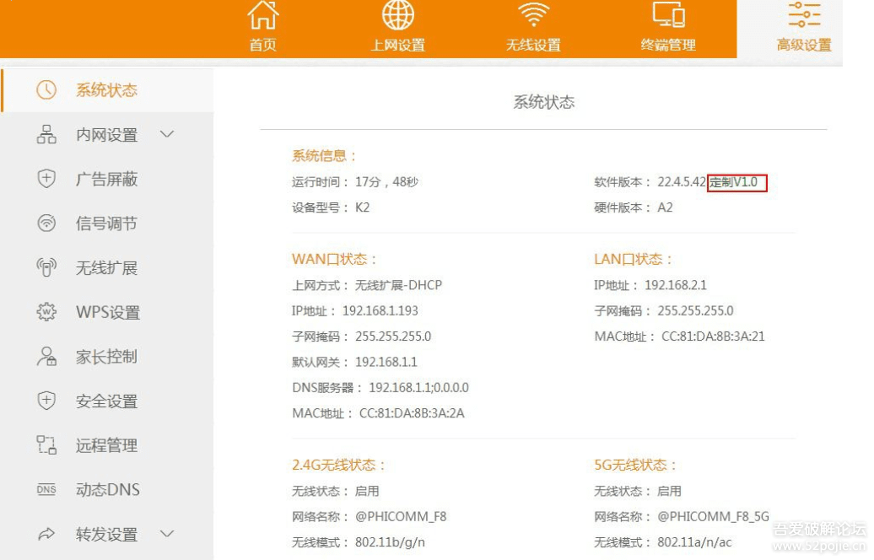This screenshot has width=874, height=560.
Task: Click the WAN口状态 heading
Action: [x=334, y=259]
